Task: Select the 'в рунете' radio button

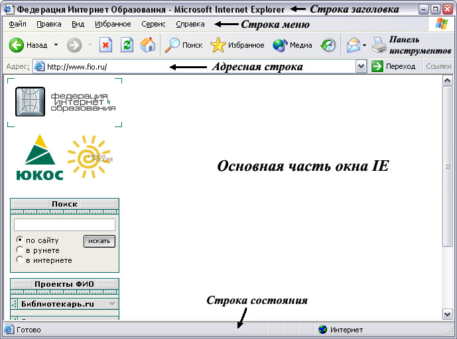Action: tap(19, 250)
